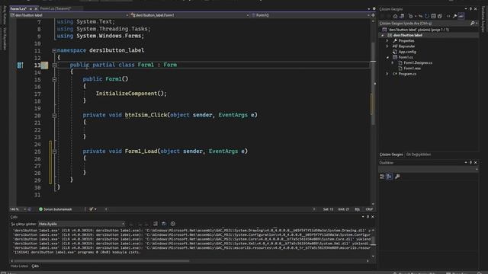
Task: Click the code cleanup broom icon
Action: coord(91,209)
